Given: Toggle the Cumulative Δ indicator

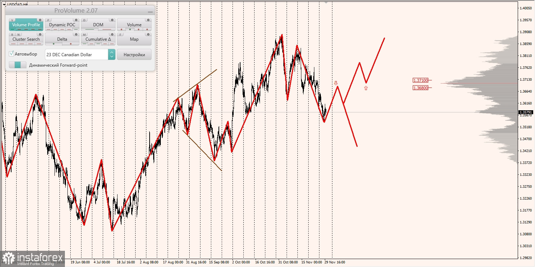Looking at the screenshot, I should [x=98, y=39].
